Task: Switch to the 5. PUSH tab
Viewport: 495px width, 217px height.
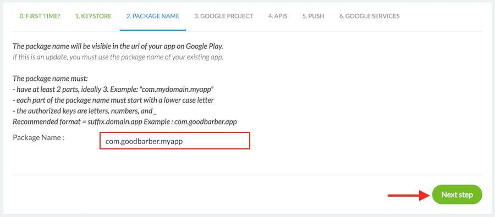Action: (313, 16)
